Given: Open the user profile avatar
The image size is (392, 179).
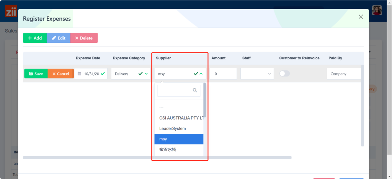Looking at the screenshot, I should [x=377, y=10].
